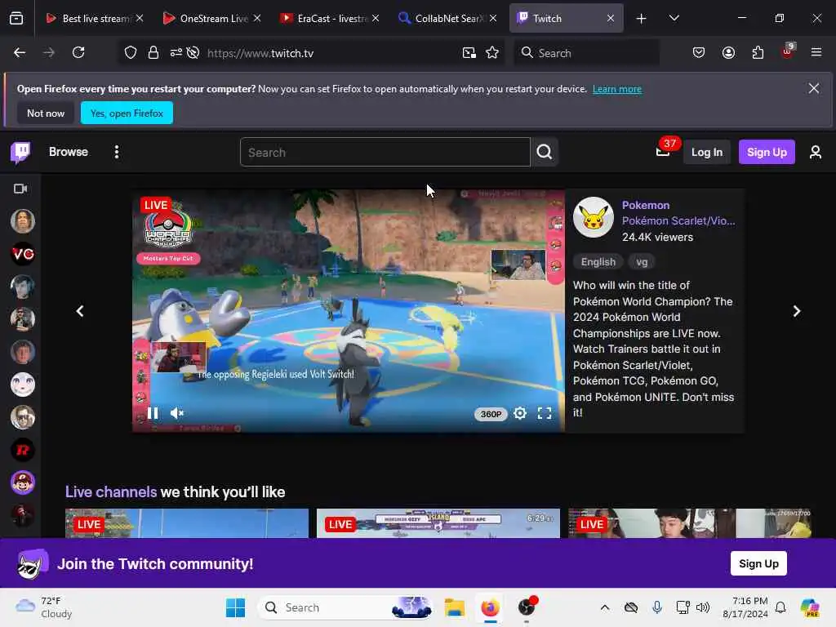Click Sign Up in the community banner
This screenshot has height=627, width=836.
coord(758,563)
